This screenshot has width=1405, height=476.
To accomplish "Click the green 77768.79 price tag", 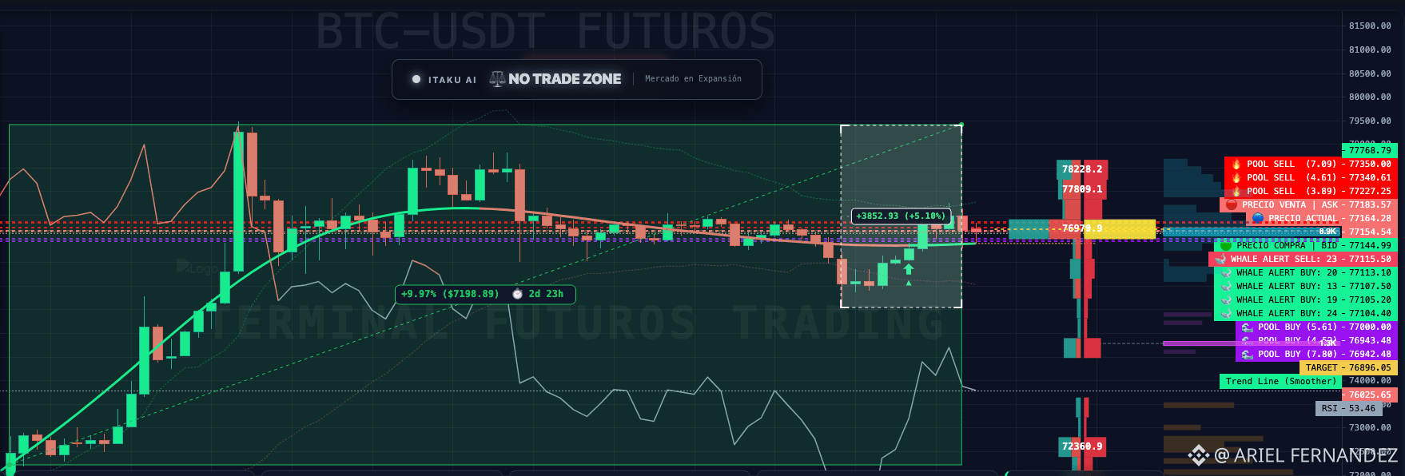I will (1370, 150).
